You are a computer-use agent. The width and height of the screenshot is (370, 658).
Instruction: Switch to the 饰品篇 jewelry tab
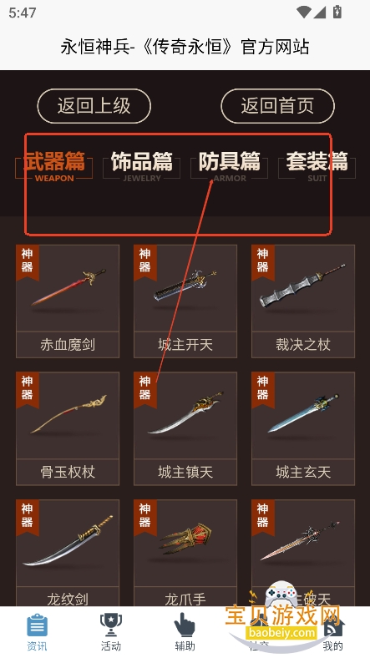(142, 166)
